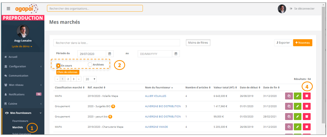Click Angy Lemaire sidebar profile photo
This screenshot has width=327, height=137.
click(23, 31)
